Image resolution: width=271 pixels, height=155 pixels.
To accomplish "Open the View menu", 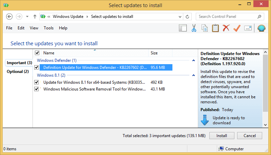I will tap(34, 28).
